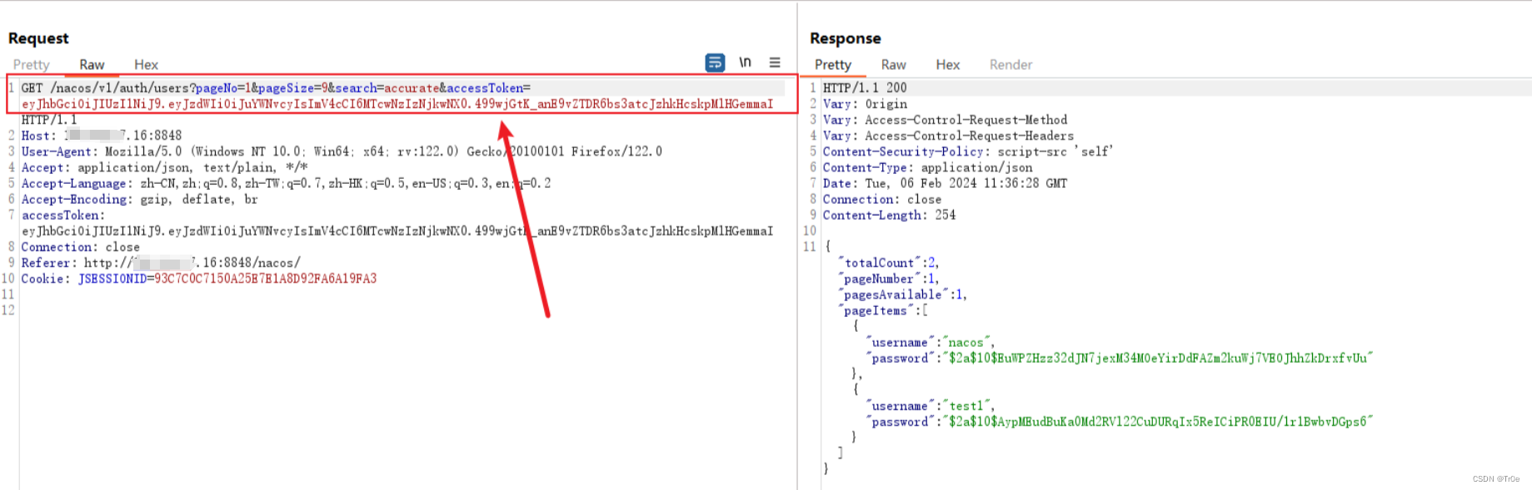Screen dimensions: 1532x490
Task: Select the Request Raw tab
Action: click(92, 65)
